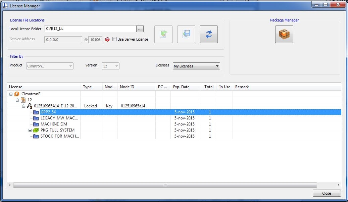Select the PKG_FULL_SYSTEM license row
Image resolution: width=348 pixels, height=202 pixels.
point(174,130)
